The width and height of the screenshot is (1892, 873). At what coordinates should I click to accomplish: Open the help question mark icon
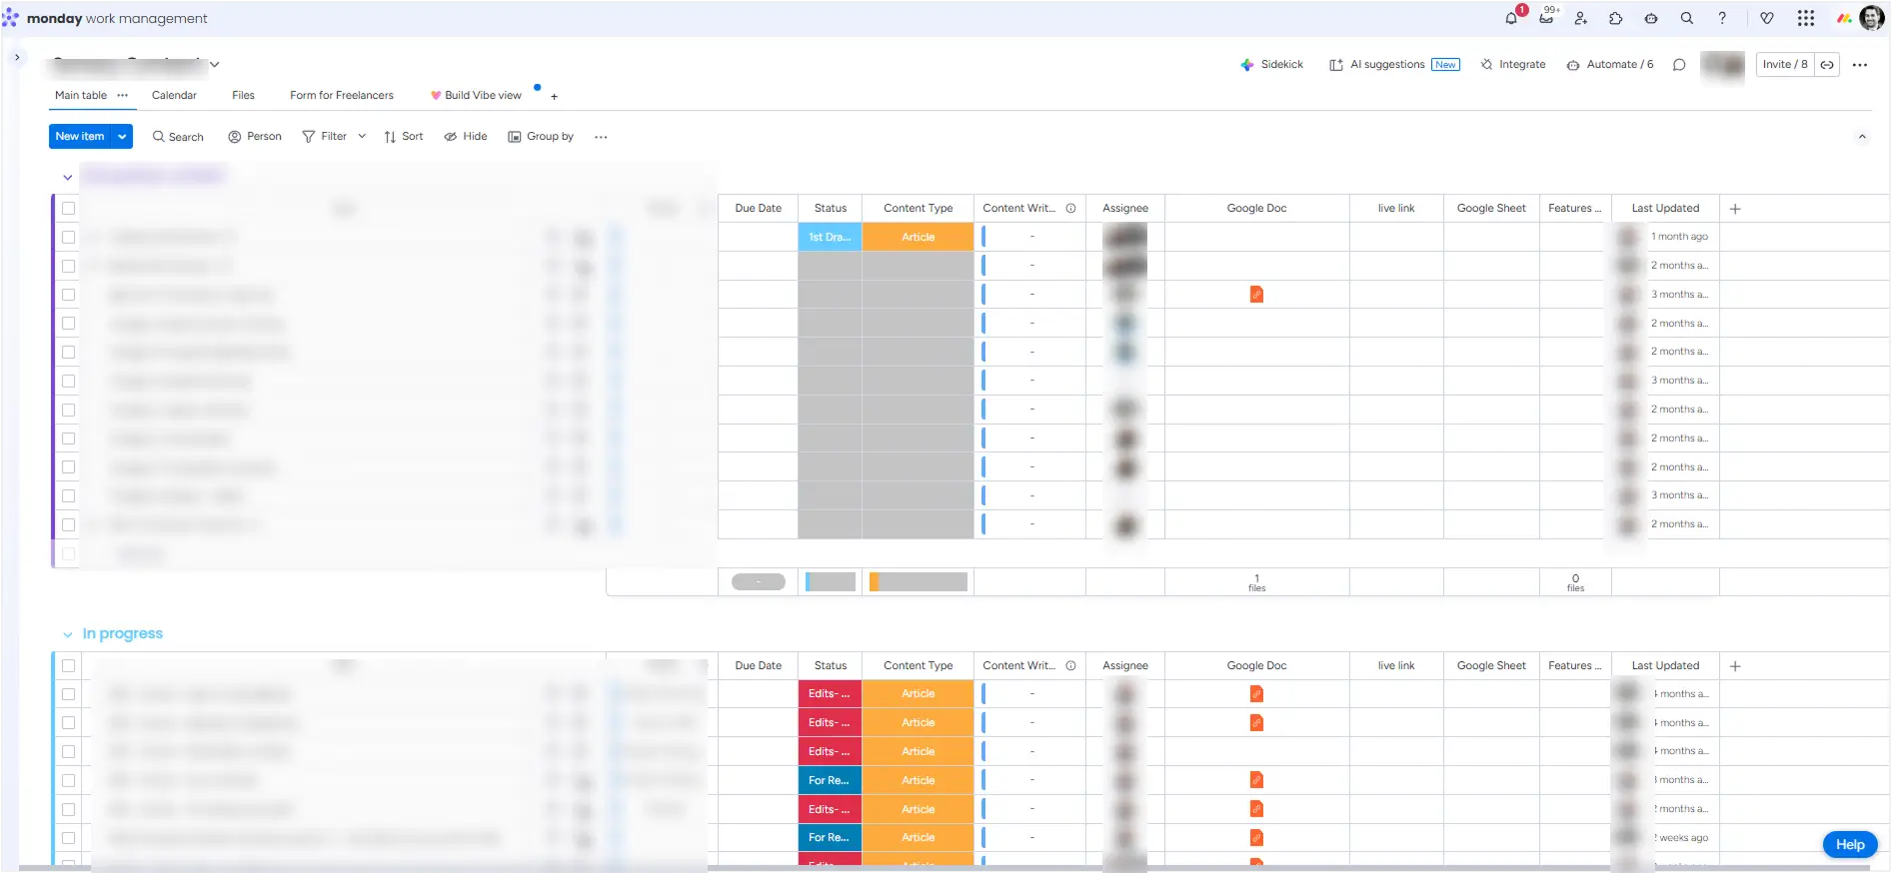point(1722,18)
